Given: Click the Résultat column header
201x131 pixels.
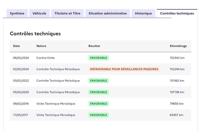Looking at the screenshot, I should click(94, 46).
